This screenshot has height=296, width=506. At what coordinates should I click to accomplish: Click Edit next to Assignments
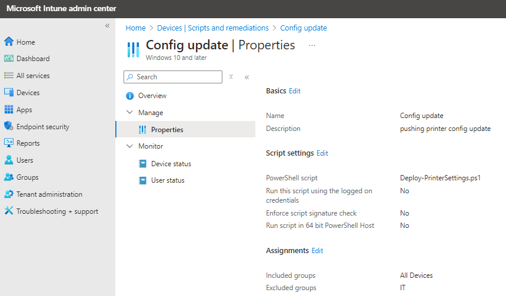coord(317,251)
